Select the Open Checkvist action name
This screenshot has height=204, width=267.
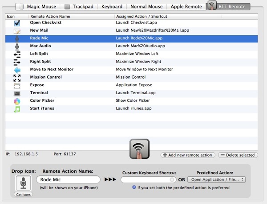tap(46, 23)
